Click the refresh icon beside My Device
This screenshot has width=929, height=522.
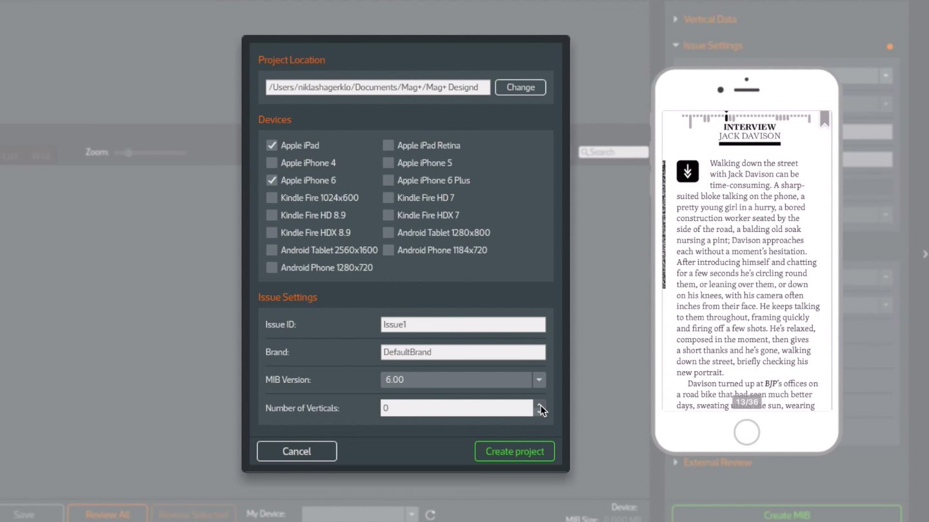point(430,514)
